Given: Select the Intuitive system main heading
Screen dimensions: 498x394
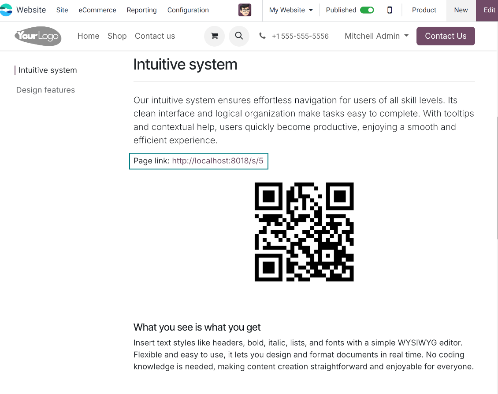Looking at the screenshot, I should [x=185, y=64].
